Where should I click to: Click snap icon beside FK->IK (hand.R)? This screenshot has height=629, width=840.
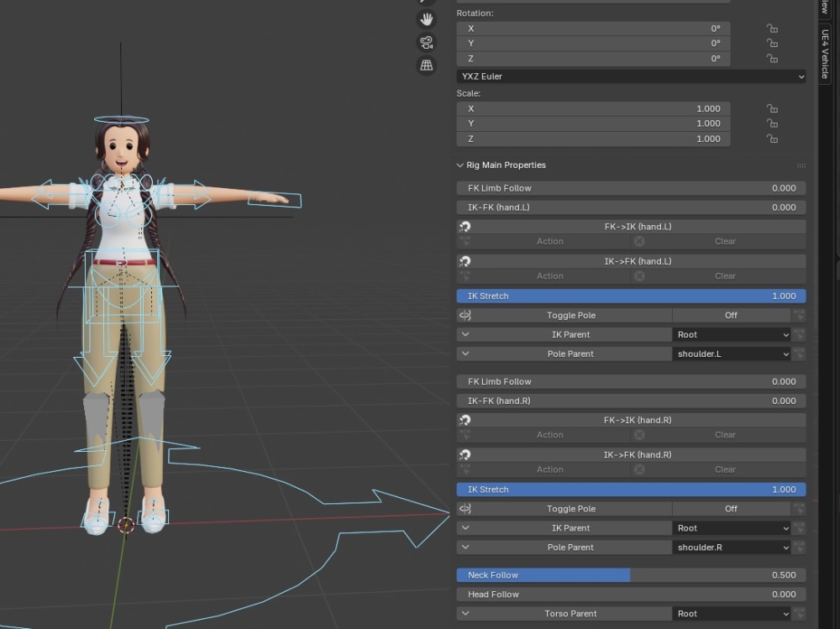465,420
